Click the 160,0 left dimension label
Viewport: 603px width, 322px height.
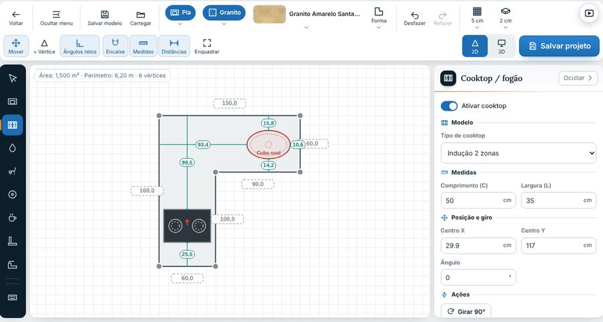(x=147, y=191)
